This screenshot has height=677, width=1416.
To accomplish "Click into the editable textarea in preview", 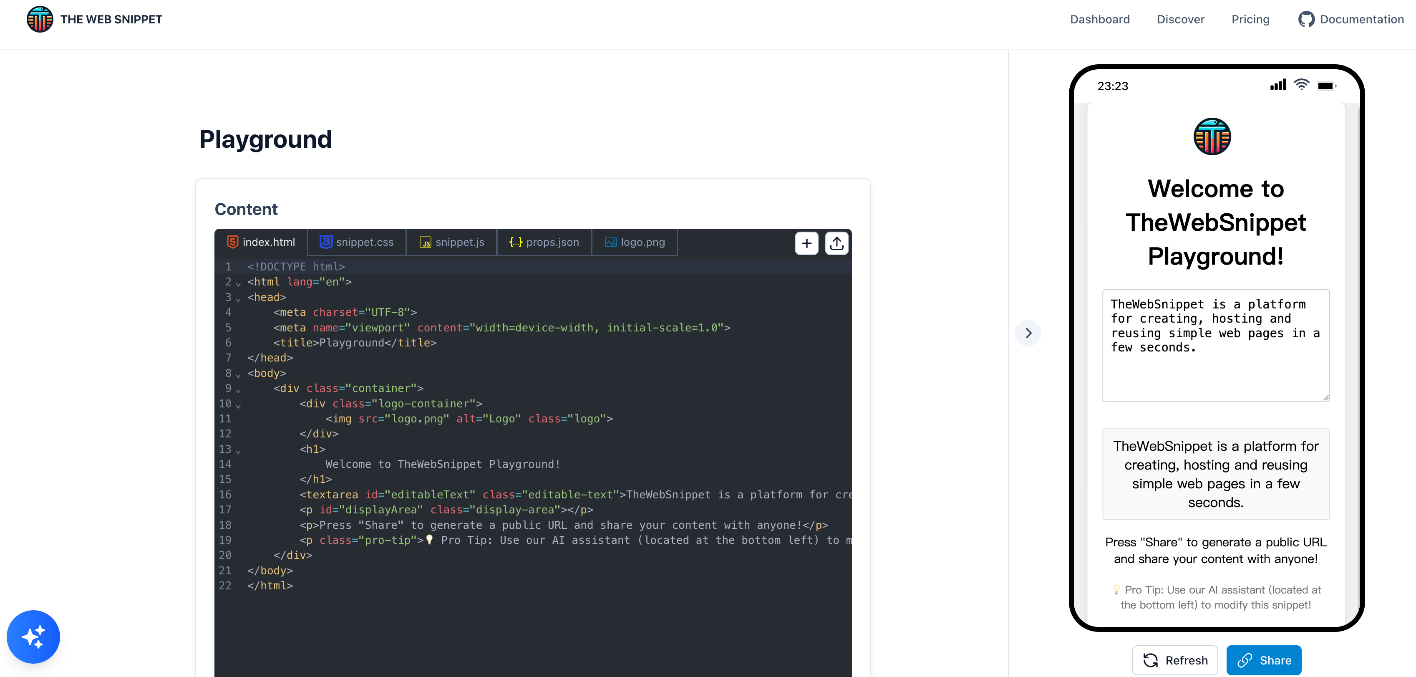I will point(1215,345).
